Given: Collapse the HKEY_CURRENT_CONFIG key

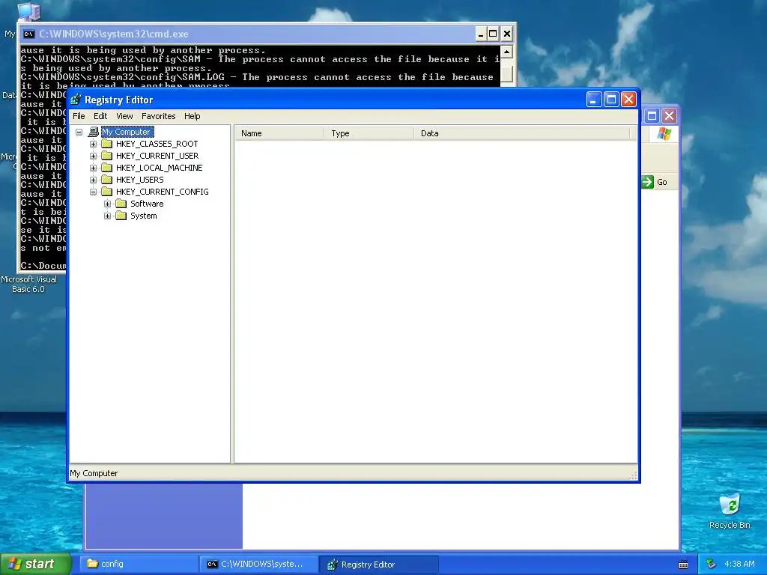Looking at the screenshot, I should click(93, 192).
